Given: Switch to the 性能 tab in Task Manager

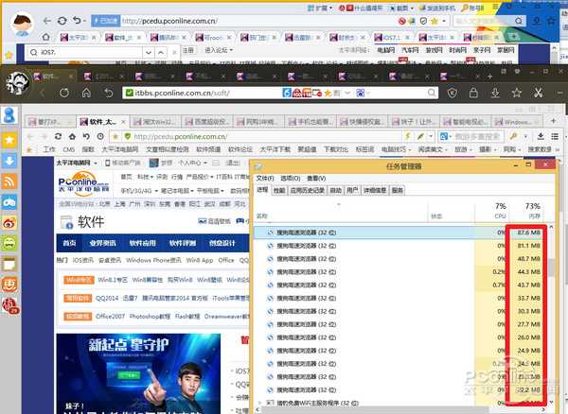Looking at the screenshot, I should (279, 190).
